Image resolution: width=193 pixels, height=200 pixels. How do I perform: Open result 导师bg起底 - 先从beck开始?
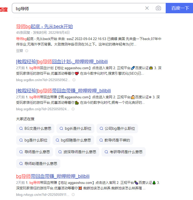(44, 27)
